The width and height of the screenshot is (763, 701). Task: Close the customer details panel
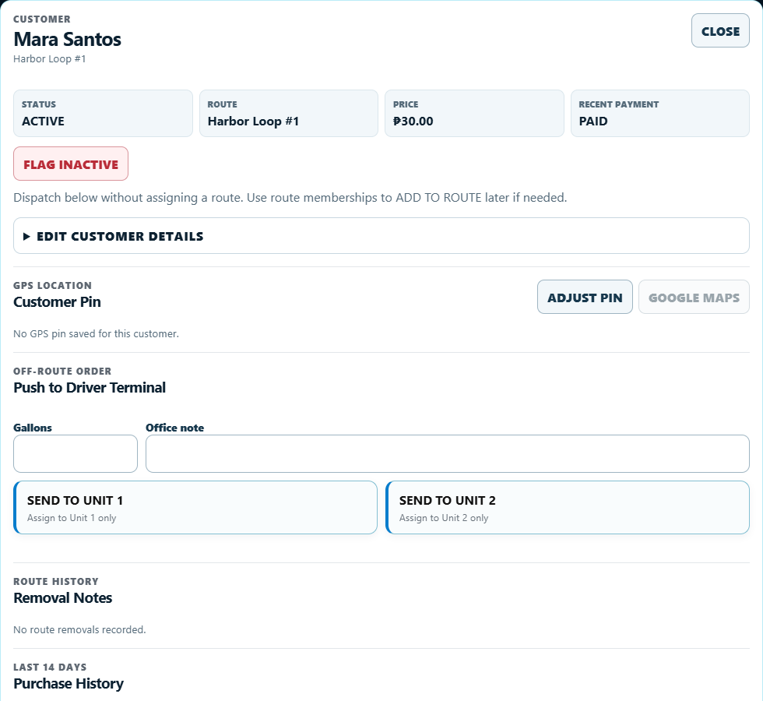pyautogui.click(x=720, y=30)
